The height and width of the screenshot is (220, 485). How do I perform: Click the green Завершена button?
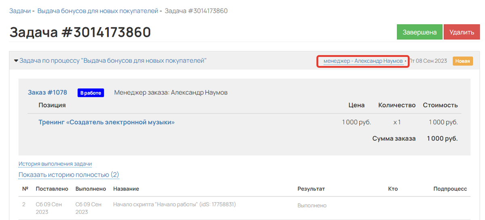tap(419, 32)
